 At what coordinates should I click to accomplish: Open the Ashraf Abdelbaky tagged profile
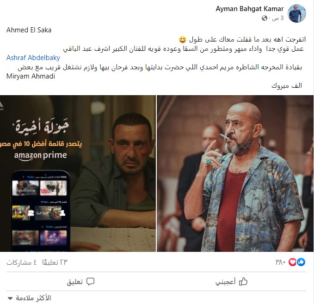pyautogui.click(x=33, y=58)
